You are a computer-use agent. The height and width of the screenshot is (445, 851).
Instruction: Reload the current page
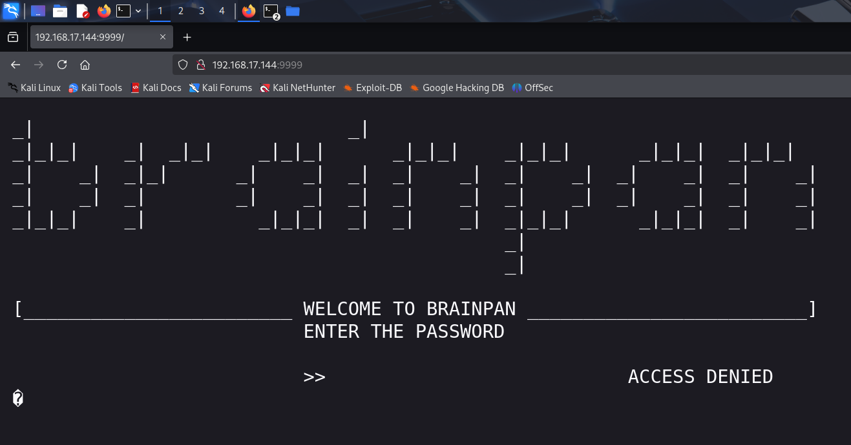click(62, 65)
